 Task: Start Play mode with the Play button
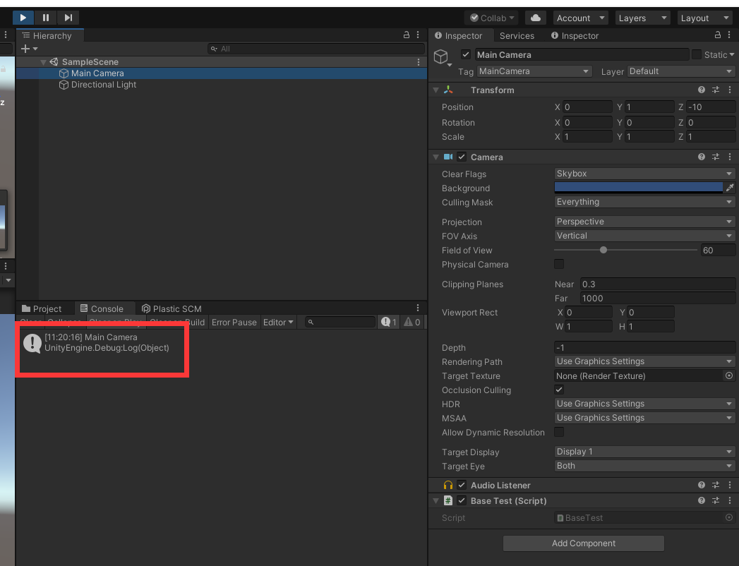(x=23, y=18)
